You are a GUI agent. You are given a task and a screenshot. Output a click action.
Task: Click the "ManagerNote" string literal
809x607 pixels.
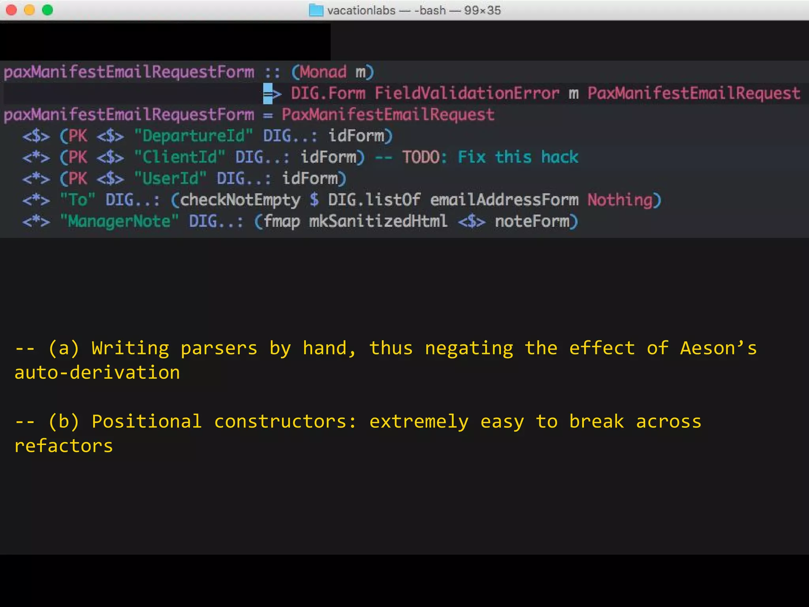(x=119, y=221)
